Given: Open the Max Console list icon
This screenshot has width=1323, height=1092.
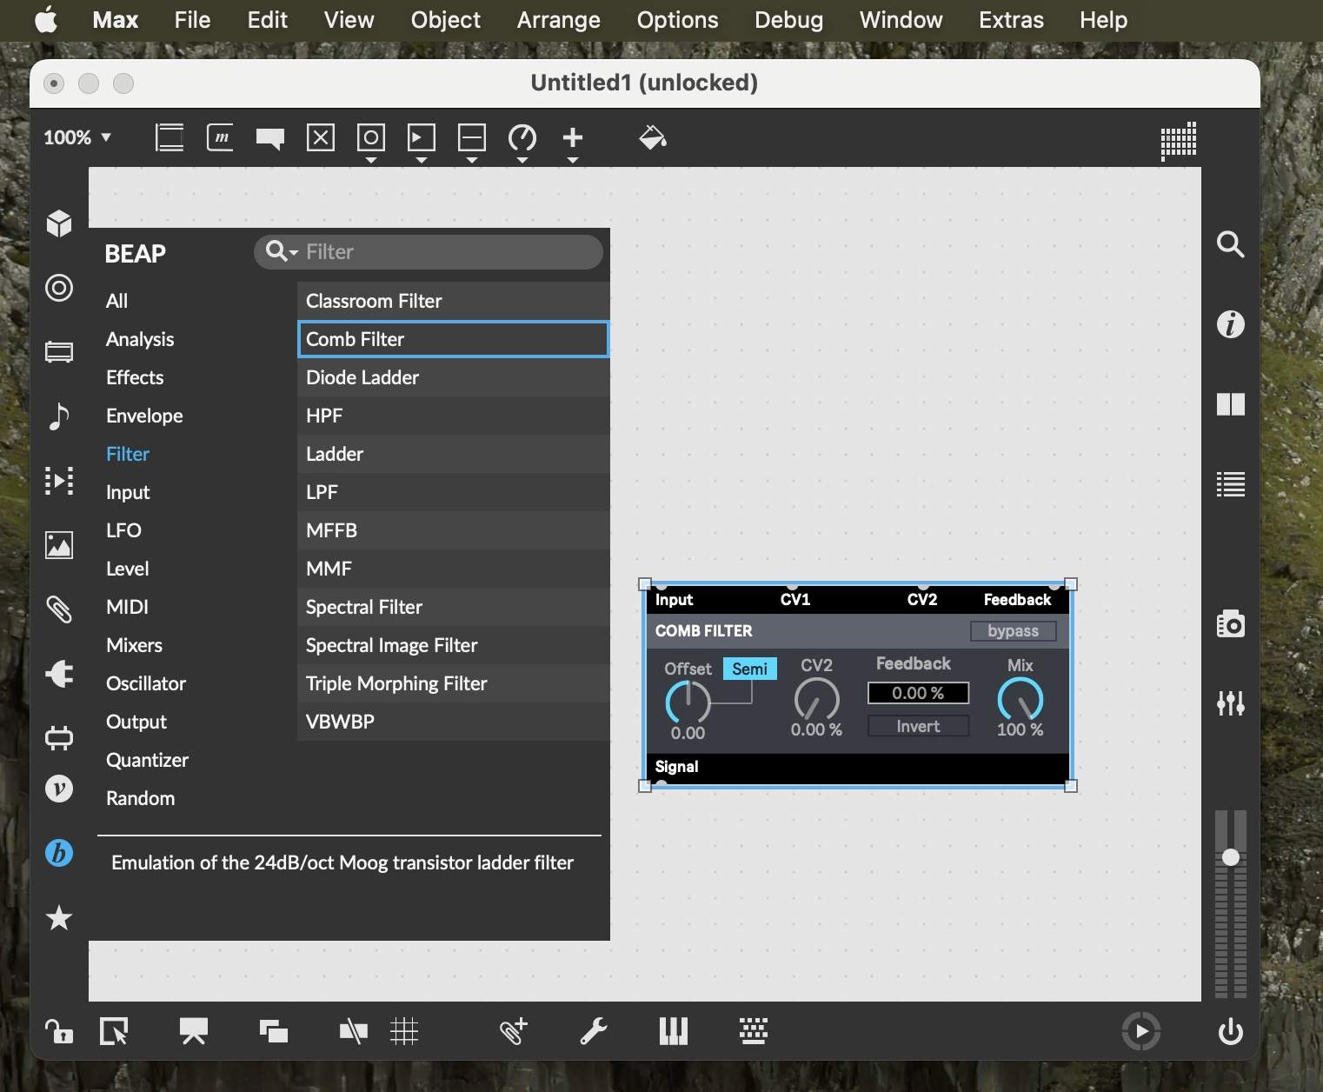Looking at the screenshot, I should pyautogui.click(x=1230, y=484).
